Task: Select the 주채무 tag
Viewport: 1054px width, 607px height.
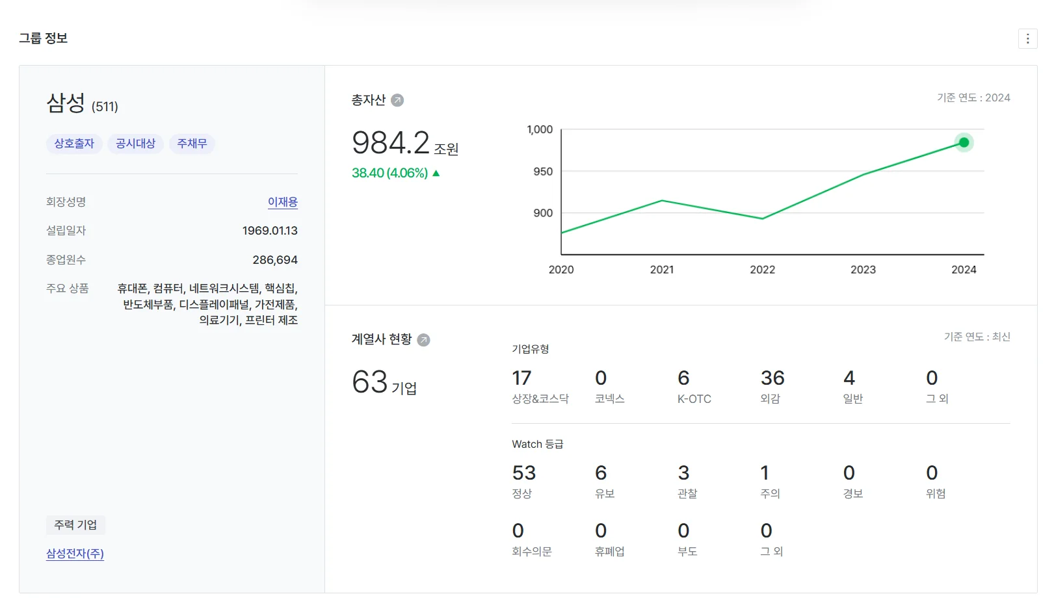Action: click(x=192, y=144)
